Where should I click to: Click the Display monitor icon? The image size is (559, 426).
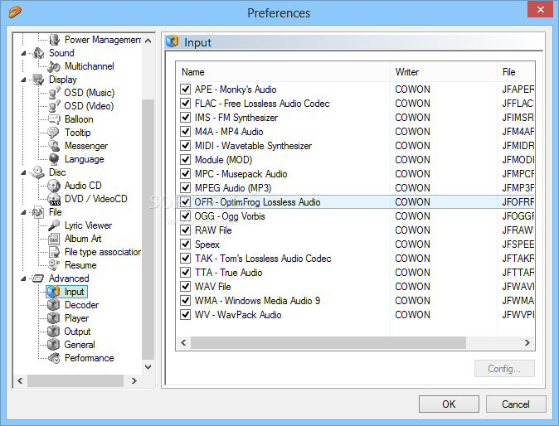point(38,80)
